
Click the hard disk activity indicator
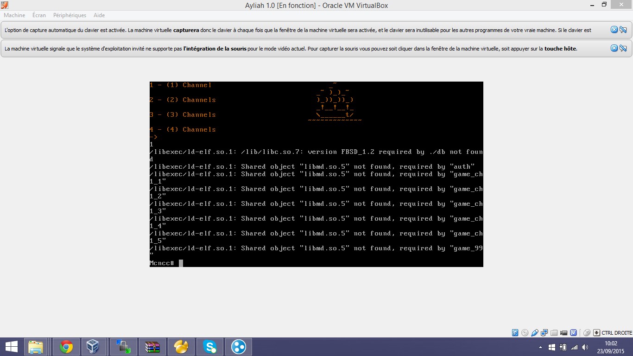515,333
